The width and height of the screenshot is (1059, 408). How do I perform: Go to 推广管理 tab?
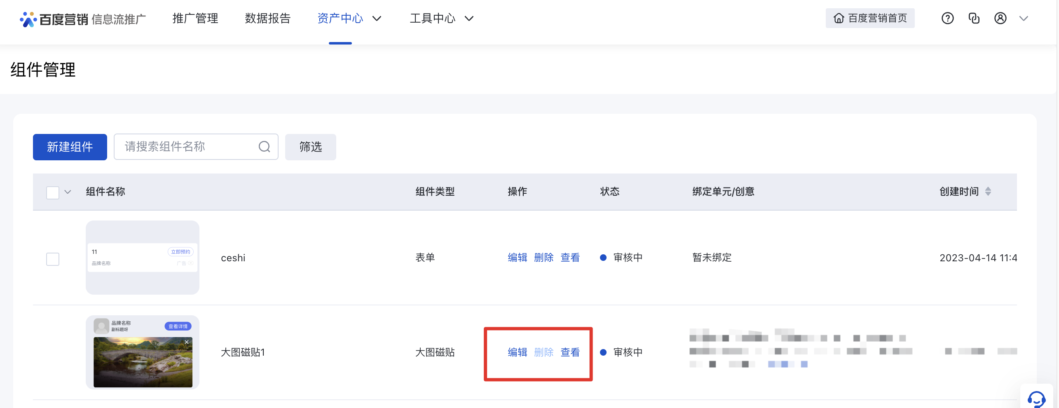click(x=195, y=19)
